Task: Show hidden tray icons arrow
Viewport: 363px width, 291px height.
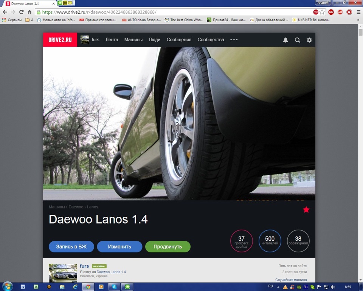Action: coord(278,287)
